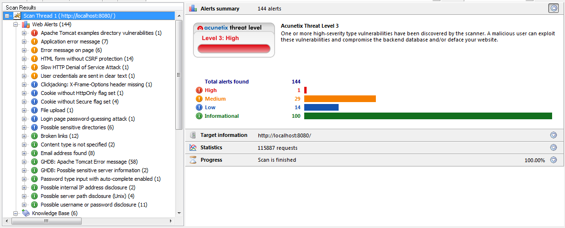Expand the HTML form without CSRF protection node
Viewport: 565px width, 228px height.
24,59
